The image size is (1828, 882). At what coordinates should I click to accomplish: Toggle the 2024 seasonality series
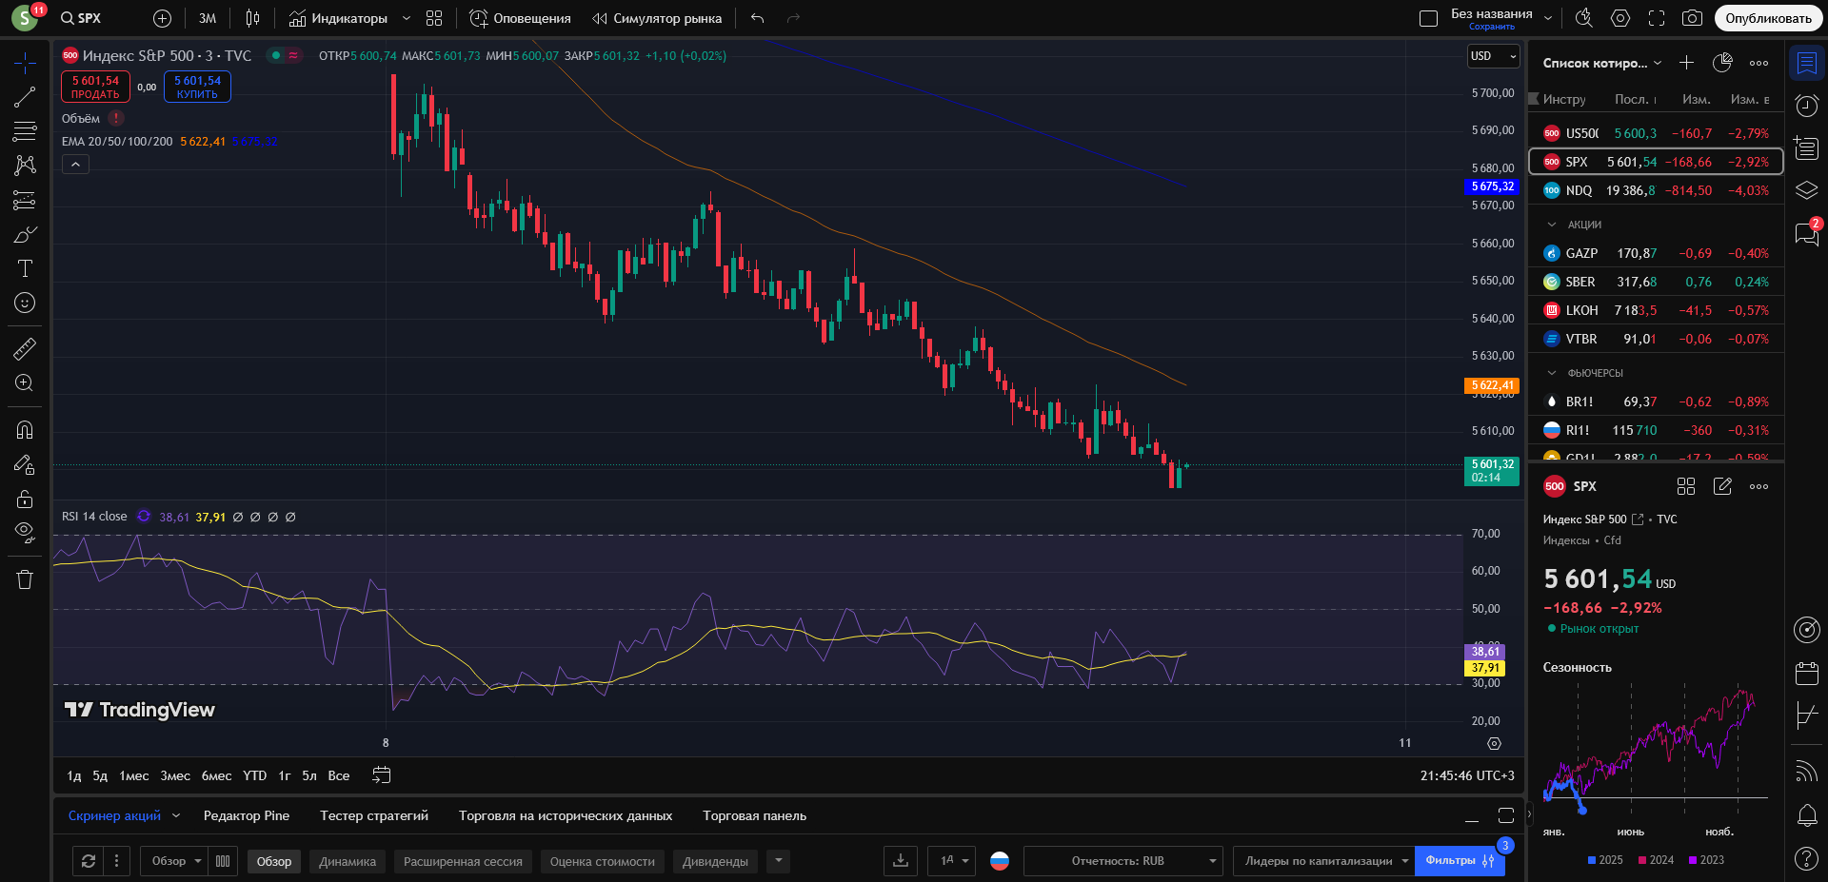[x=1656, y=860]
